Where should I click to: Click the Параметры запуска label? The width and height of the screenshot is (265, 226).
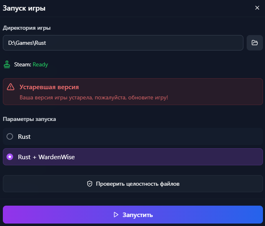[29, 119]
